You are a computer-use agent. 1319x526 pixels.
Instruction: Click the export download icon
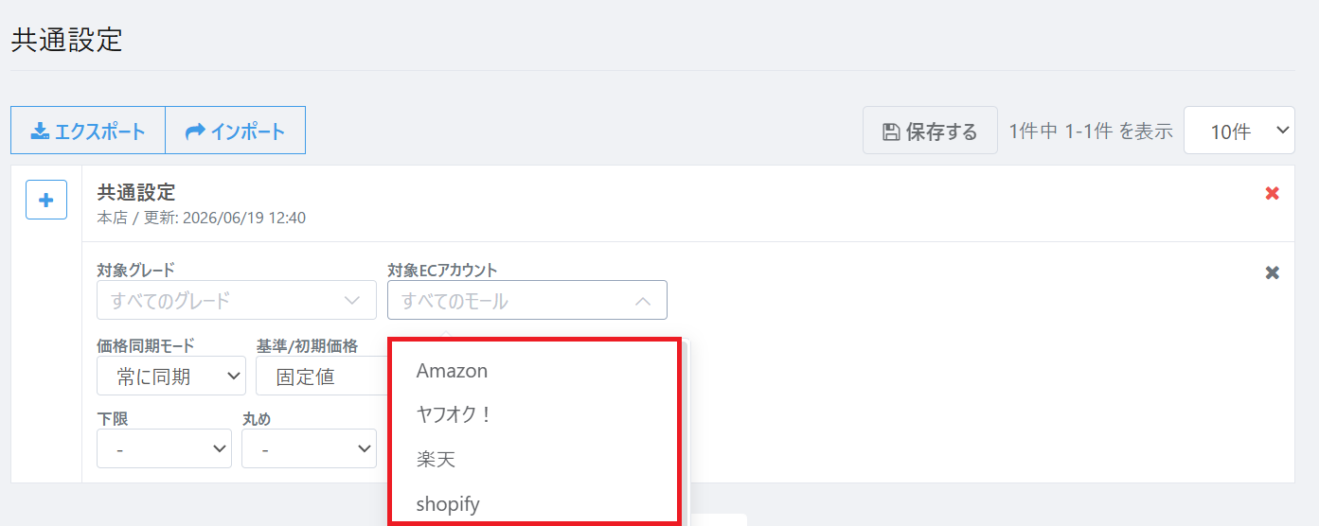coord(40,131)
